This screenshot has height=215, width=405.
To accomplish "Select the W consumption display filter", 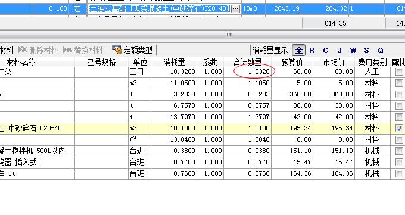I will [x=353, y=51].
